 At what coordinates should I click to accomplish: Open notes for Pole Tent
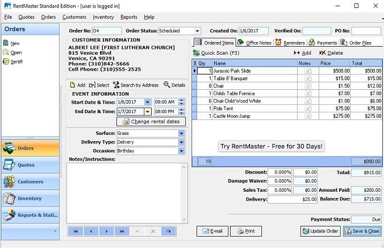coord(308,109)
